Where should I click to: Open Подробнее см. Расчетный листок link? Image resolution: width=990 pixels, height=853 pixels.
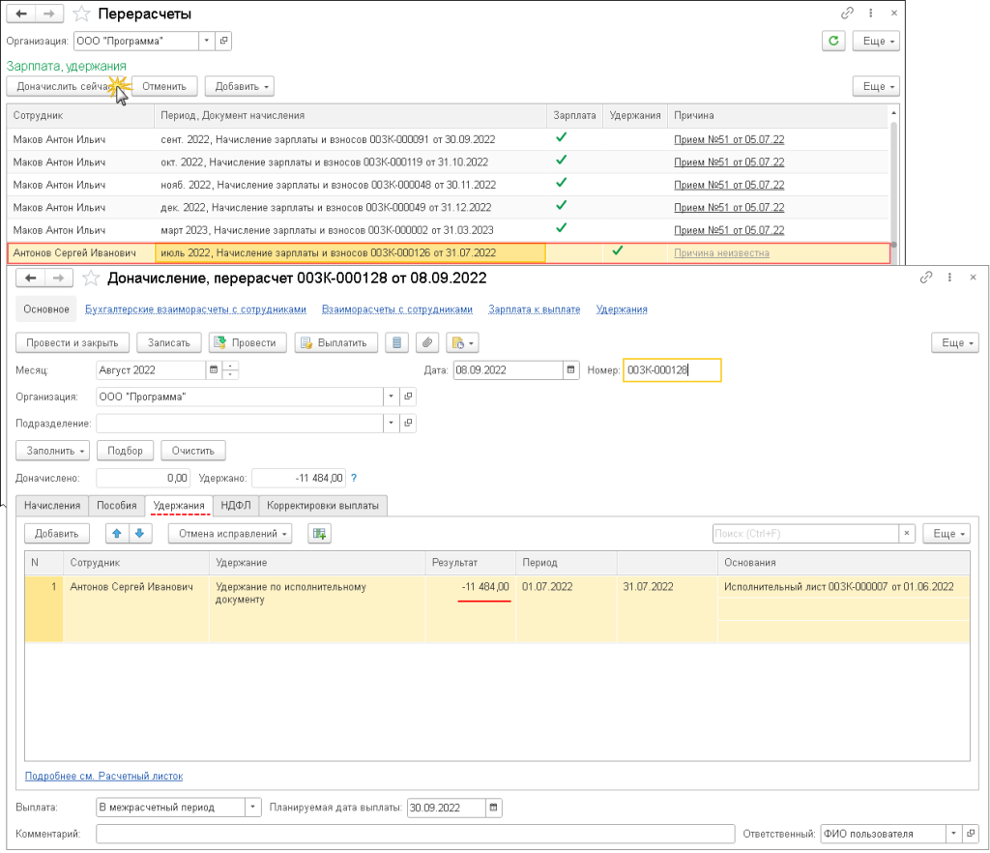tap(104, 776)
